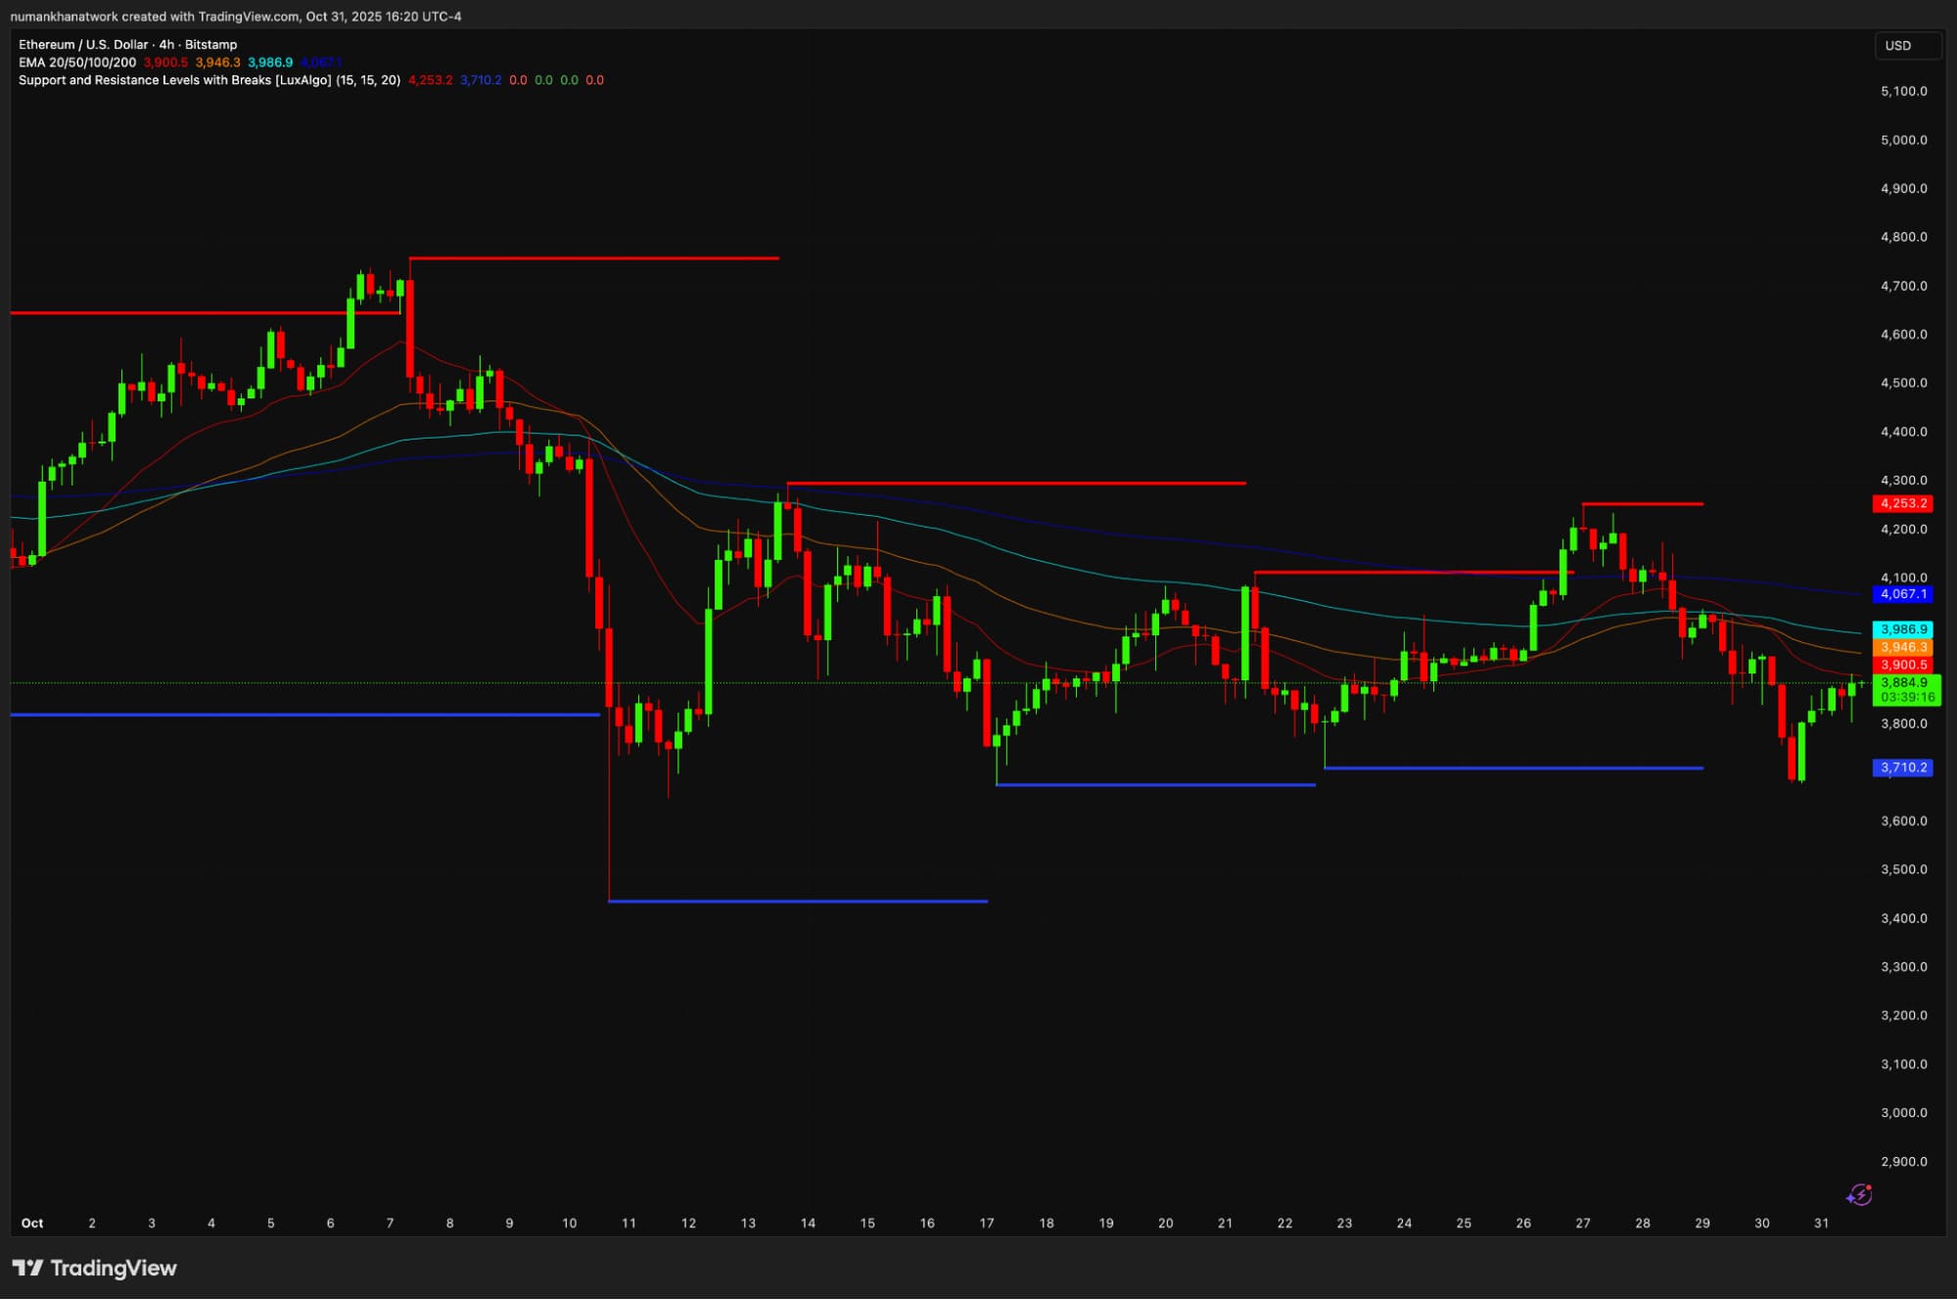Click the Support and Resistance LuxAlgo legend
The image size is (1957, 1300).
209,80
